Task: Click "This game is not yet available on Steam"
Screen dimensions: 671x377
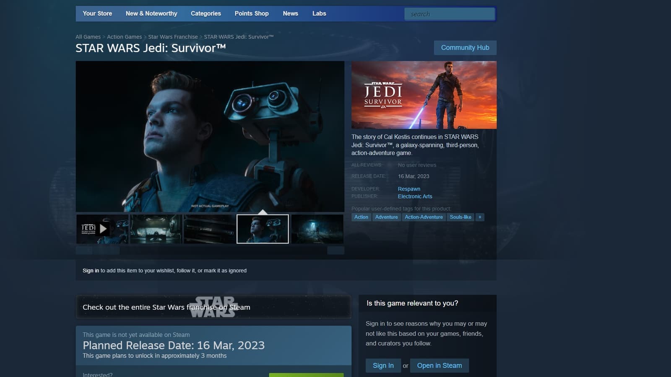Action: point(136,335)
